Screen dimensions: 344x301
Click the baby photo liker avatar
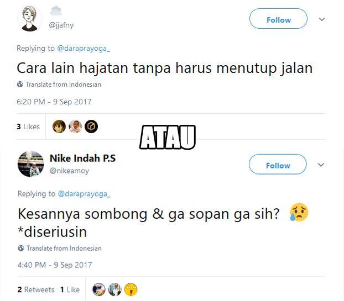point(75,126)
